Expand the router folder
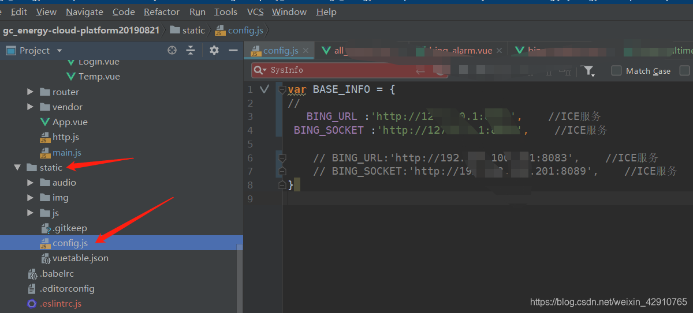The height and width of the screenshot is (313, 693). [x=30, y=92]
